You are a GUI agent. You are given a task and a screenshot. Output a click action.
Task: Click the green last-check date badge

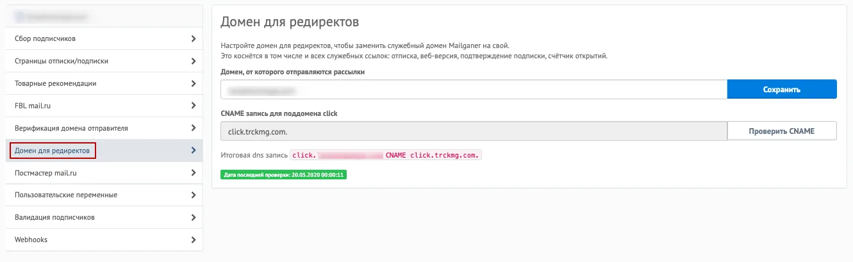point(283,174)
